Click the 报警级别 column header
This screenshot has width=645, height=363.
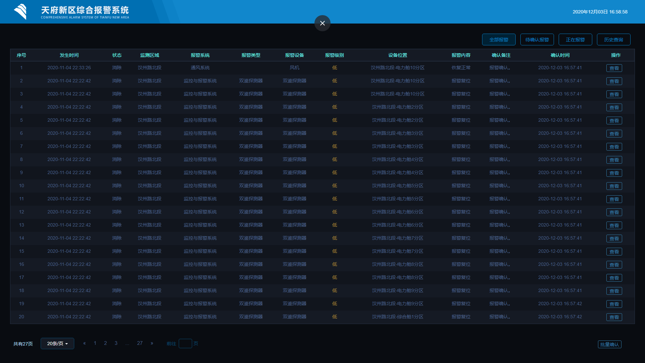[x=334, y=55]
